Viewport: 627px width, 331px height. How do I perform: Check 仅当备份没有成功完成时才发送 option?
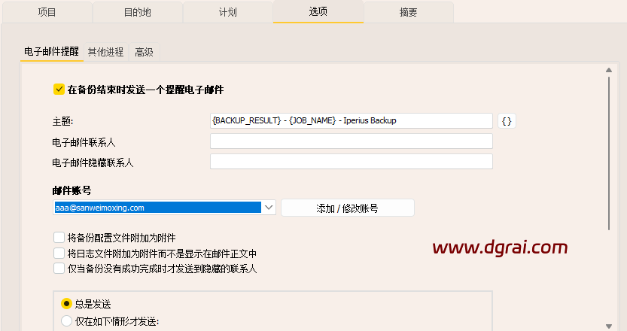click(59, 268)
